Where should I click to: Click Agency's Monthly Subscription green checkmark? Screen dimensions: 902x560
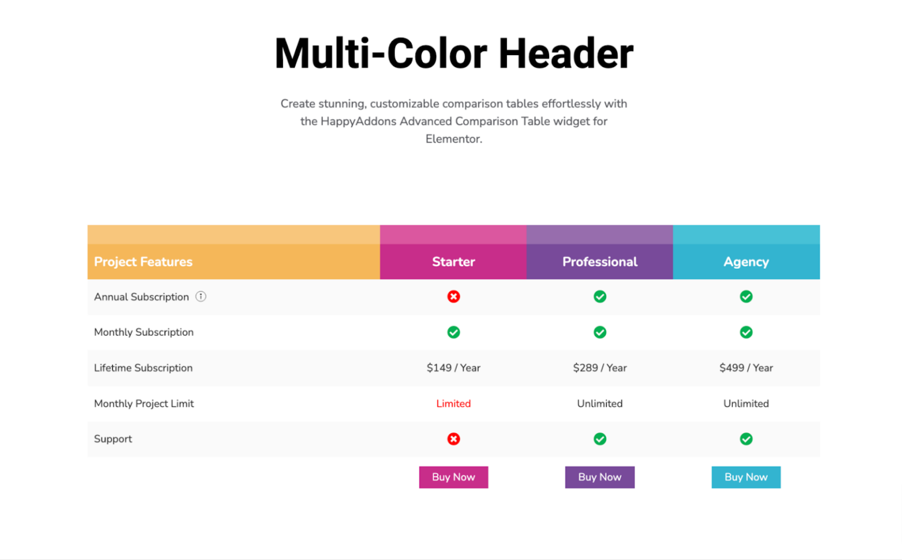click(x=746, y=332)
